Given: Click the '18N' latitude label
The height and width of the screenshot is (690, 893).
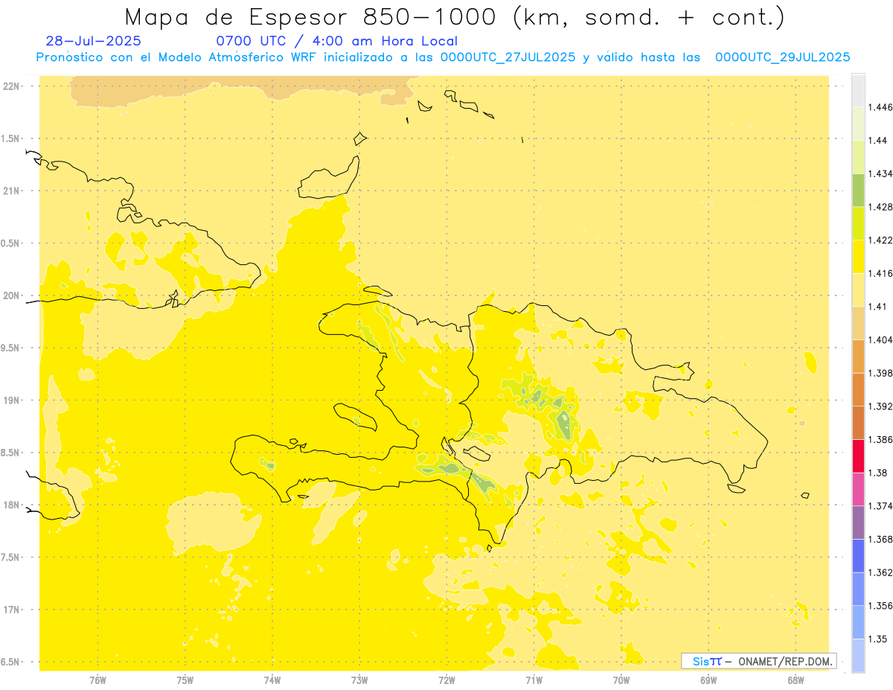Looking at the screenshot, I should [12, 505].
